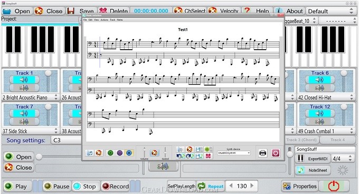The image size is (359, 194).
Task: Click the green play button in notation window
Action: click(110, 153)
